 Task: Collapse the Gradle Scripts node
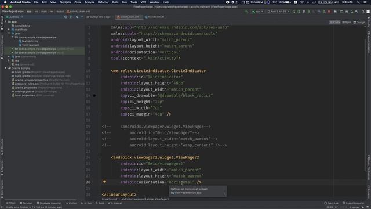pos(6,69)
